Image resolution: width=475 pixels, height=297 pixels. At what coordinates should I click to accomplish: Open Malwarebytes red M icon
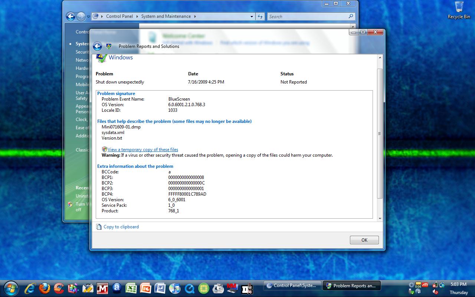click(102, 288)
